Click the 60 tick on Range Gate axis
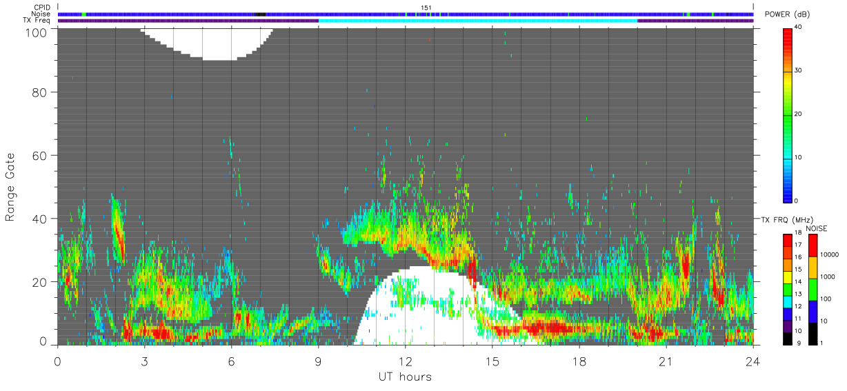This screenshot has height=391, width=847. (x=40, y=155)
